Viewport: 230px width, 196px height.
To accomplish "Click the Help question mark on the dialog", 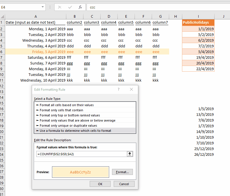I will (118, 89).
